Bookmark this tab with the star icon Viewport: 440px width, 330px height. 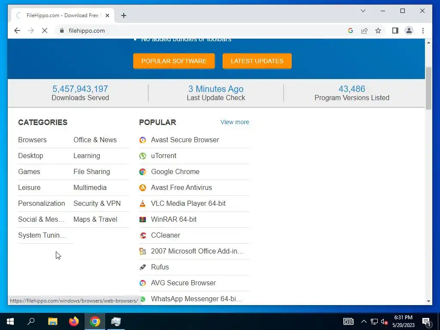378,31
